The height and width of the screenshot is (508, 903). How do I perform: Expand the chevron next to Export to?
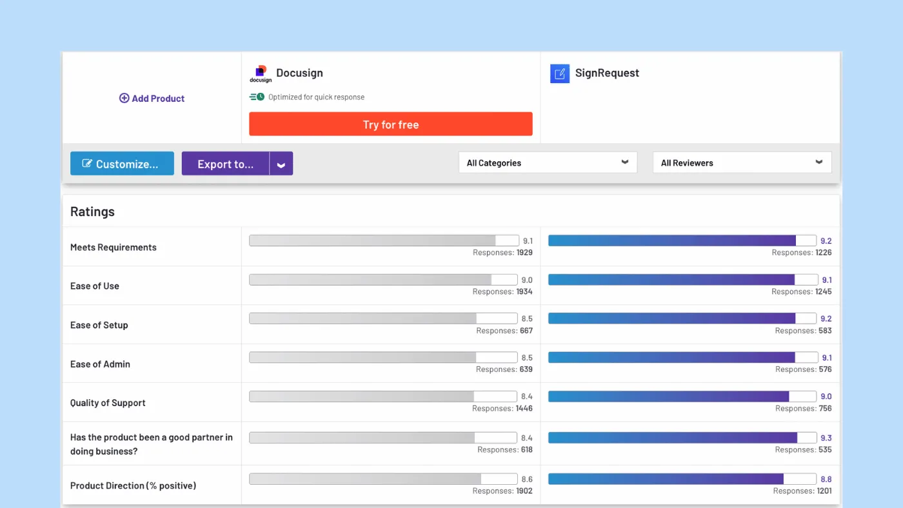pos(281,164)
